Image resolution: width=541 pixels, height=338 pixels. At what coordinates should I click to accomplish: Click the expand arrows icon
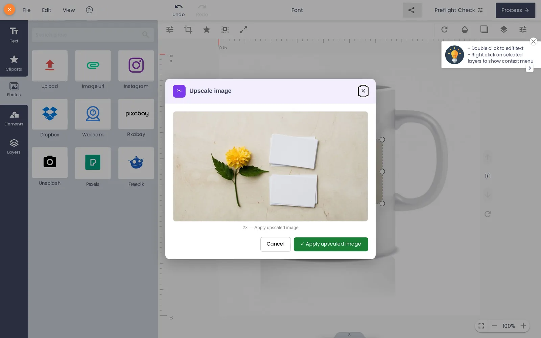coord(243,29)
